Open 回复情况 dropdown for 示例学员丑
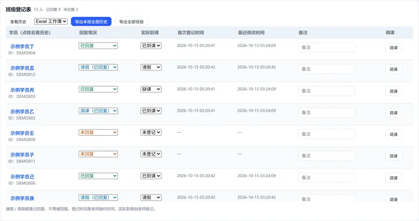This screenshot has height=221, width=419. pos(98,67)
